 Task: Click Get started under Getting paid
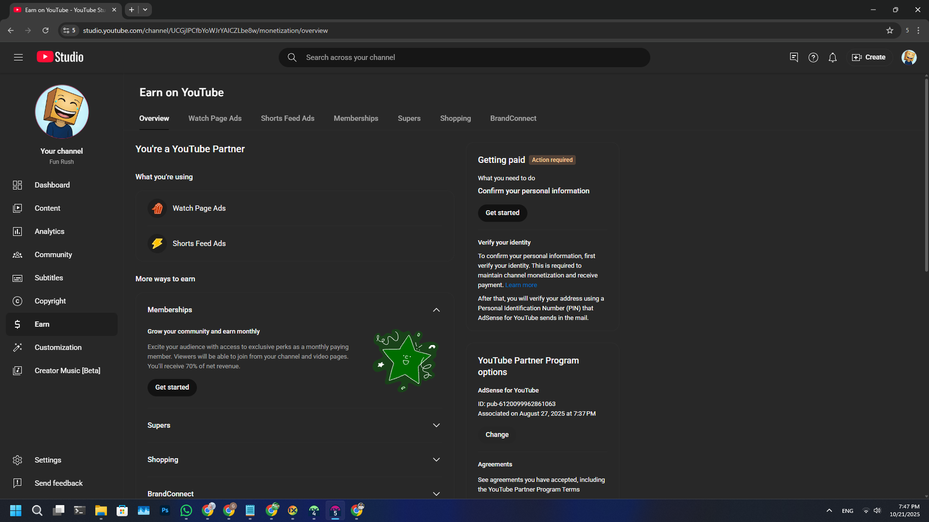(502, 213)
